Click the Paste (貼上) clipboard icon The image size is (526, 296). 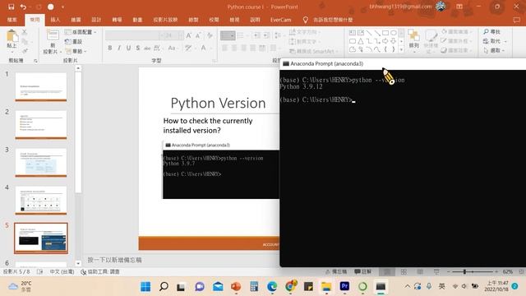tap(12, 36)
